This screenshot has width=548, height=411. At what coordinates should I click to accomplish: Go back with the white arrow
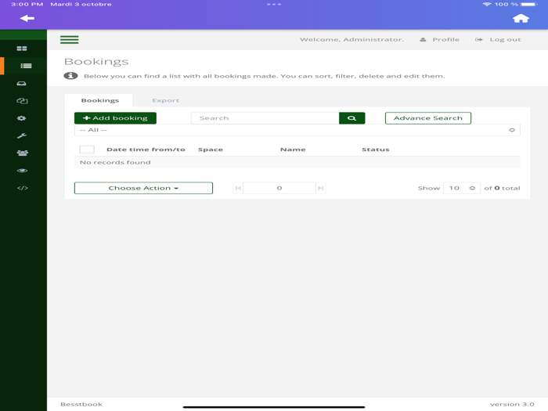tap(27, 18)
